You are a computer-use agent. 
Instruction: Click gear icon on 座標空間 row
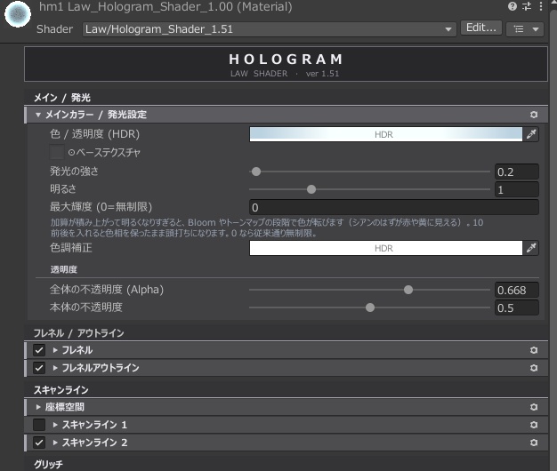click(534, 407)
